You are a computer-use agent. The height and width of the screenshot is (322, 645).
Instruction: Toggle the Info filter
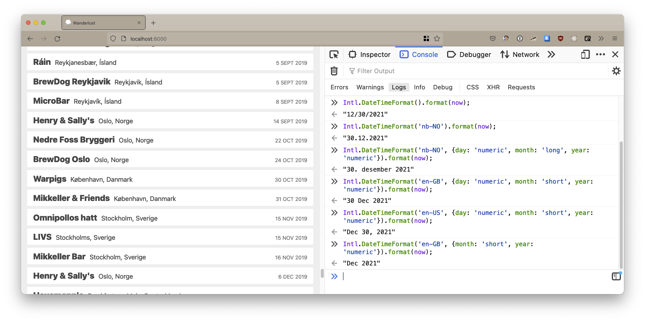(420, 87)
